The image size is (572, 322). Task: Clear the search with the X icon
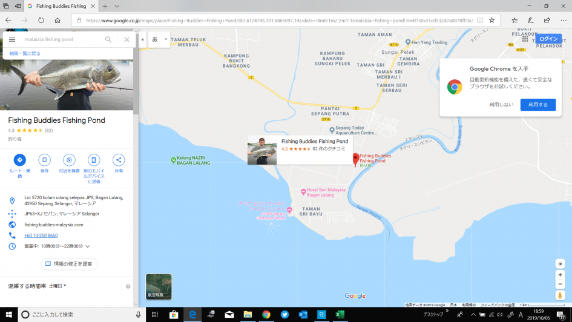pos(127,39)
